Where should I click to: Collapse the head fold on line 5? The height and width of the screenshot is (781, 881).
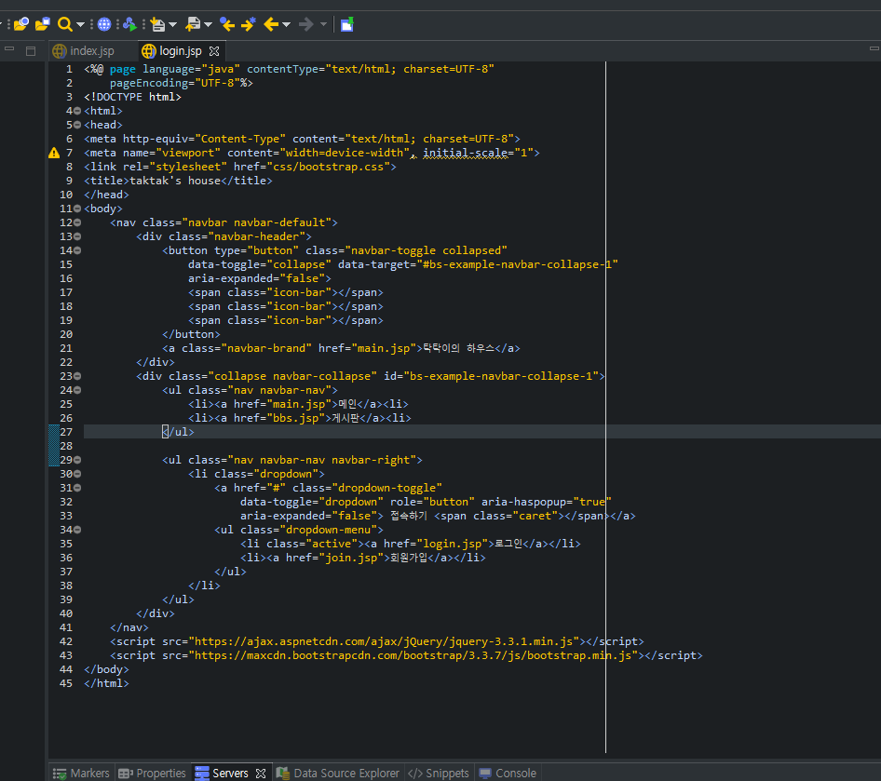pyautogui.click(x=77, y=125)
